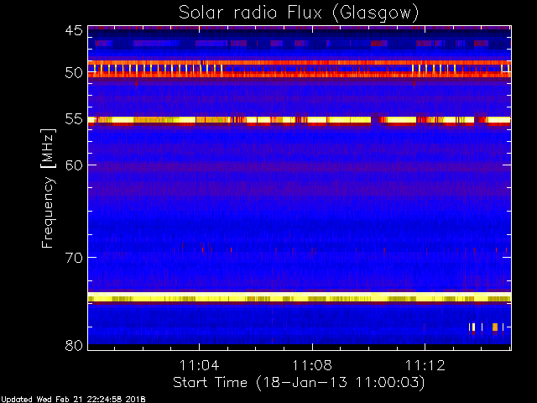The height and width of the screenshot is (403, 537).
Task: Click the 11:08 time axis label
Action: coord(312,365)
